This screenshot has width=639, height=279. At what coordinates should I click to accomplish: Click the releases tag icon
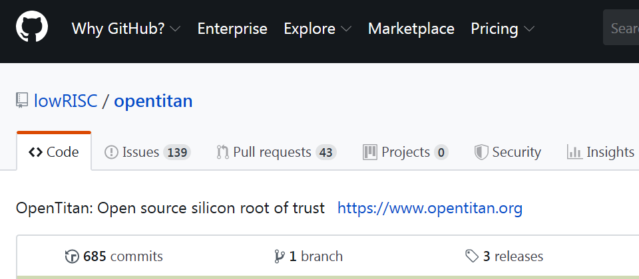(x=472, y=256)
